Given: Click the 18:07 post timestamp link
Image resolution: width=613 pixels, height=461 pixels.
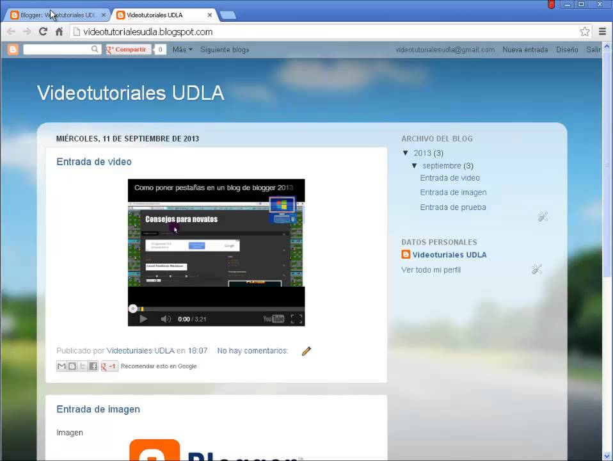Looking at the screenshot, I should click(198, 351).
